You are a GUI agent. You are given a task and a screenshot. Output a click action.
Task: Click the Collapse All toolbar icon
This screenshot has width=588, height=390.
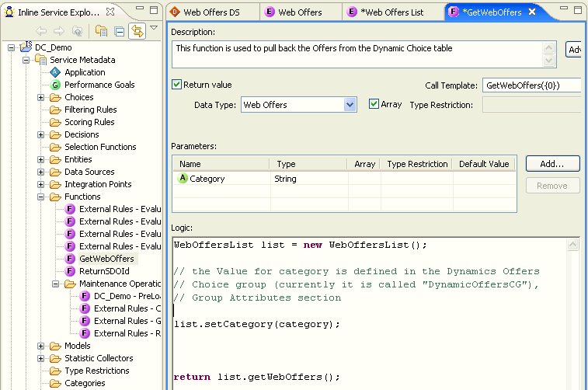point(119,31)
